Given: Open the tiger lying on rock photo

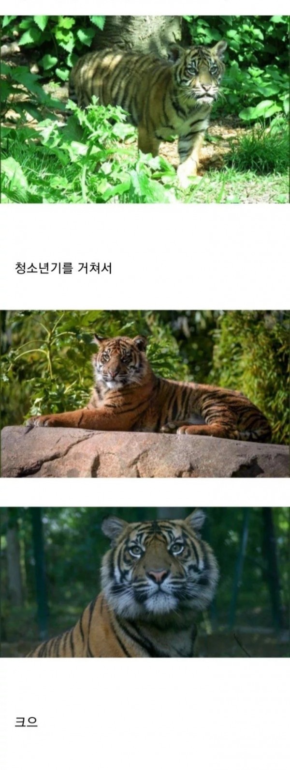Looking at the screenshot, I should tap(145, 394).
